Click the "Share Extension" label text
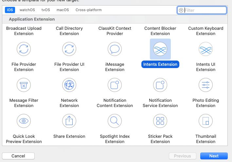Viewport: 232px width, 162px height. coord(69,136)
